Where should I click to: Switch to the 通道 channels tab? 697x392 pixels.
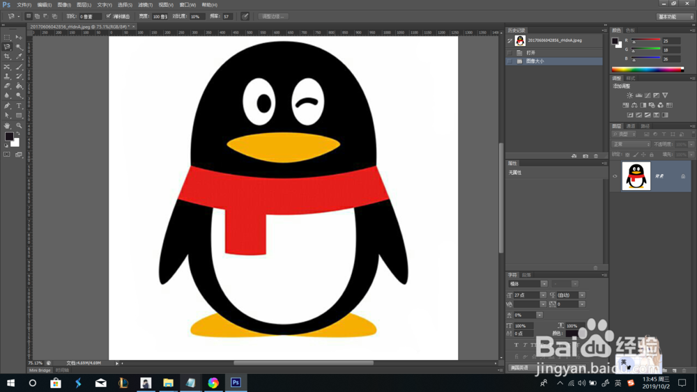[631, 126]
